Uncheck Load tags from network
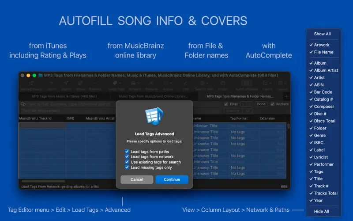This screenshot has height=221, width=353. [127, 156]
